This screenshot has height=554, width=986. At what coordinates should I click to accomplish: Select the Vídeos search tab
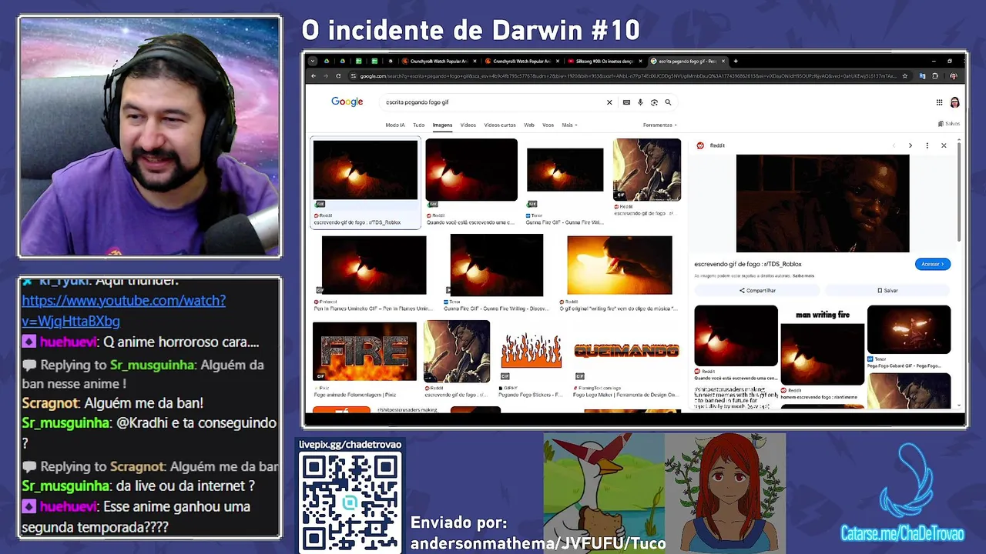(x=468, y=125)
